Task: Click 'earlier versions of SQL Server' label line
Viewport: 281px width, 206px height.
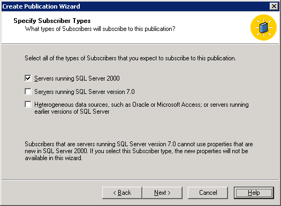Action: (x=72, y=112)
